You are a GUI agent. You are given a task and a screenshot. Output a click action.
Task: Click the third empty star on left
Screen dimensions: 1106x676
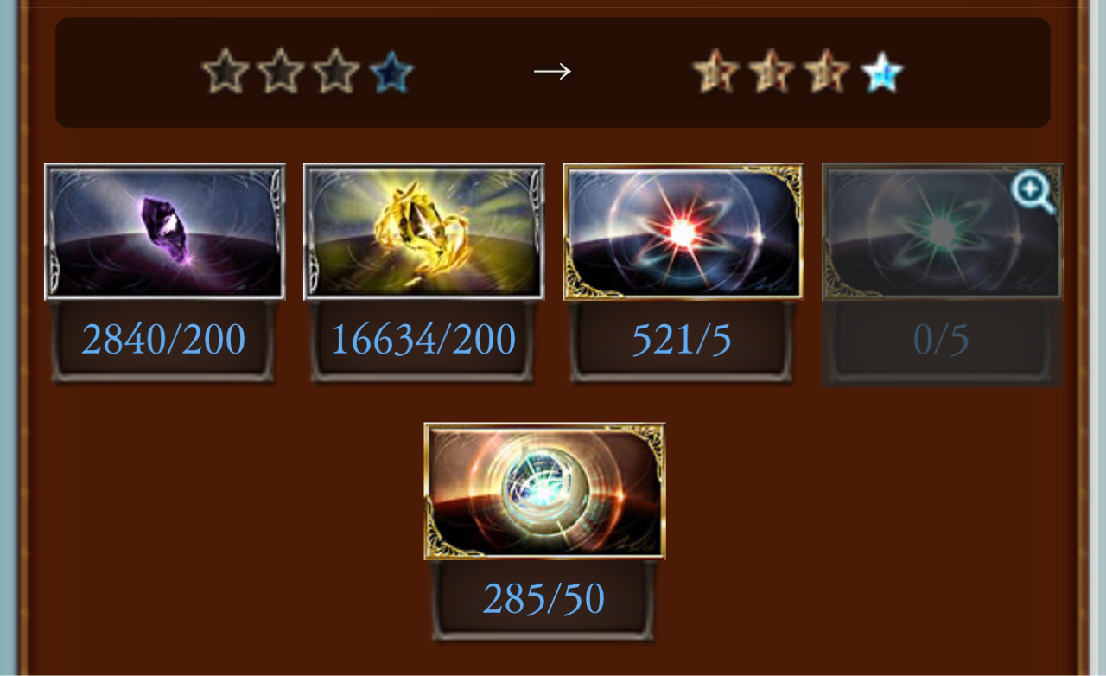[336, 72]
